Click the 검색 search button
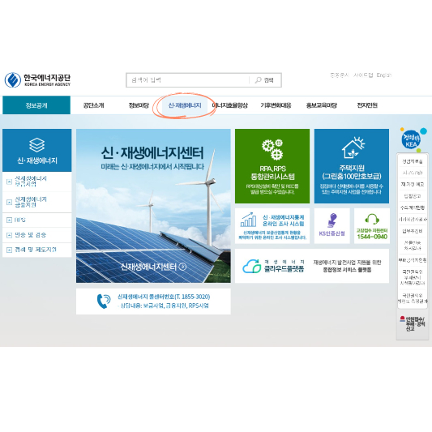Image resolution: width=432 pixels, height=432 pixels. coord(265,80)
